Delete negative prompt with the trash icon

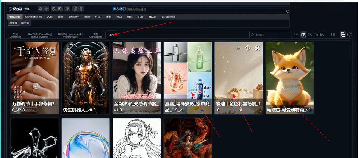click(x=81, y=9)
